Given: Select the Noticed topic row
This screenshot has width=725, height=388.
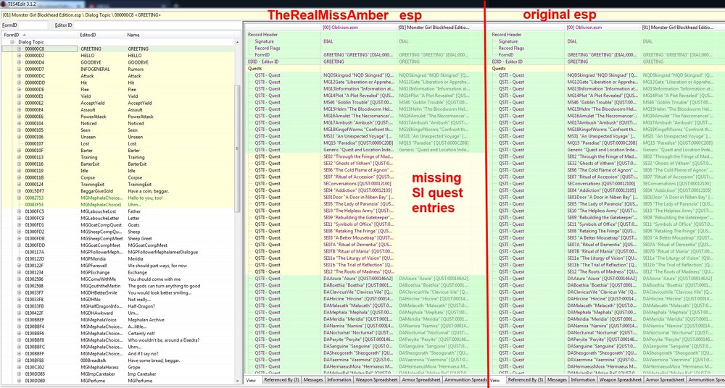Looking at the screenshot, I should (x=118, y=123).
